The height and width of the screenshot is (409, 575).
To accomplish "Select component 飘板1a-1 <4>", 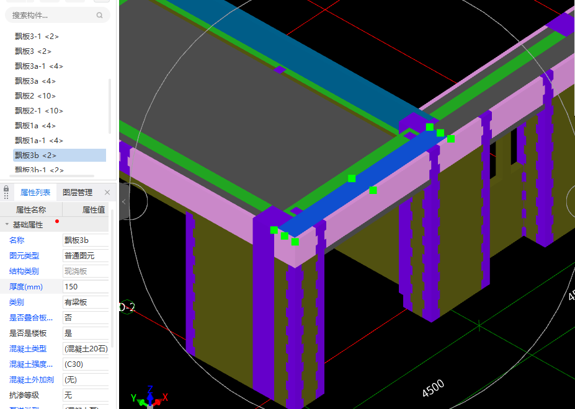I will 39,141.
